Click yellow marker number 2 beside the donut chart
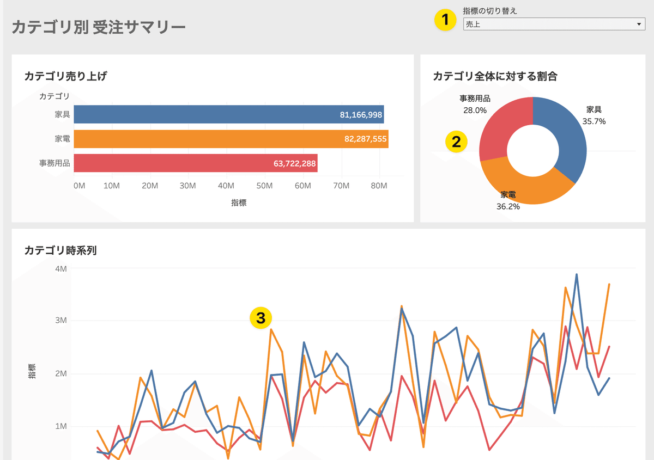Image resolution: width=654 pixels, height=460 pixels. [456, 142]
